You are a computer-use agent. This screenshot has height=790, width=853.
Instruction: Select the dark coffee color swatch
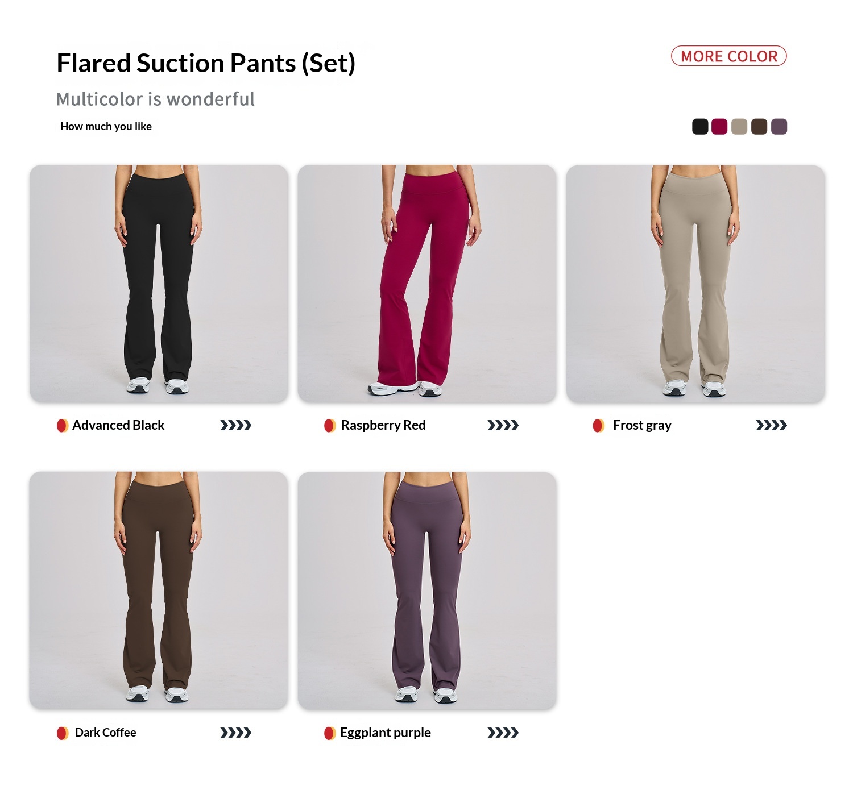click(759, 127)
